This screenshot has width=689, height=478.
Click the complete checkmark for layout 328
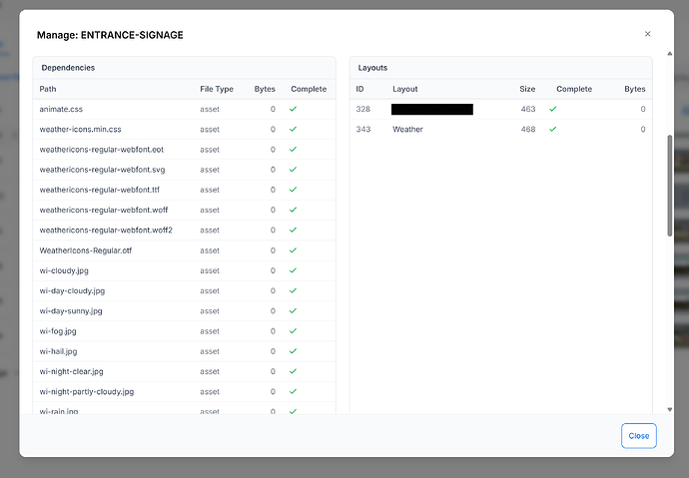pos(553,109)
